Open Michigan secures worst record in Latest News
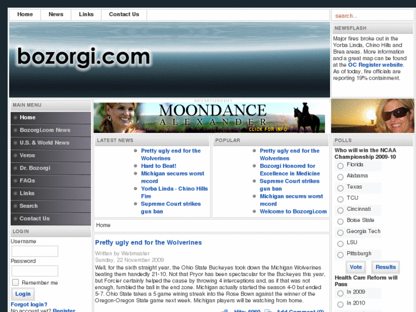Image resolution: width=416 pixels, height=312 pixels. pos(172,177)
